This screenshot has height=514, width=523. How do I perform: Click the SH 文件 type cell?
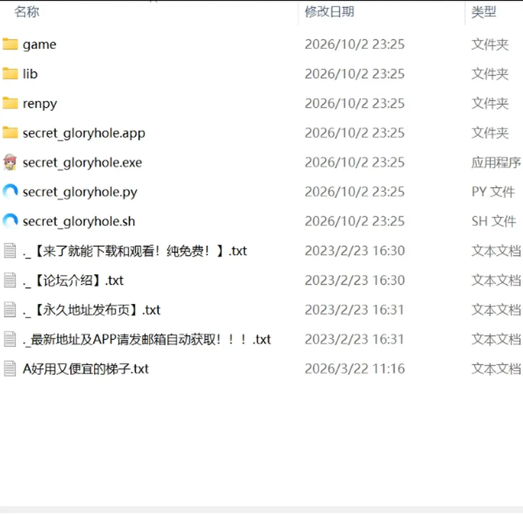494,221
